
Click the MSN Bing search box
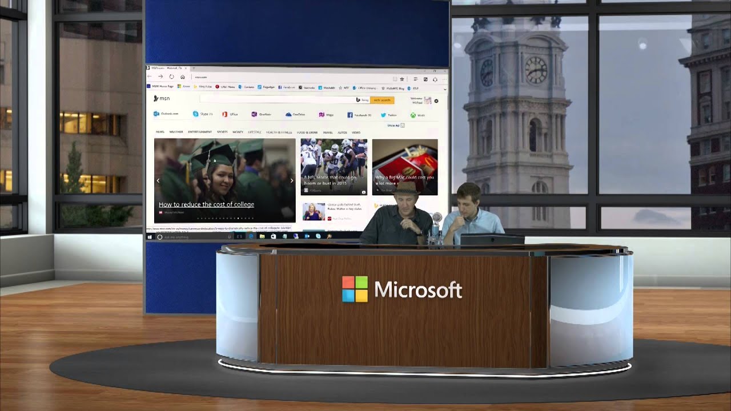tap(284, 100)
